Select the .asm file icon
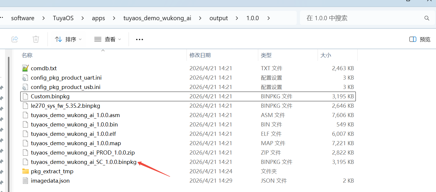The width and height of the screenshot is (436, 192). coord(26,115)
